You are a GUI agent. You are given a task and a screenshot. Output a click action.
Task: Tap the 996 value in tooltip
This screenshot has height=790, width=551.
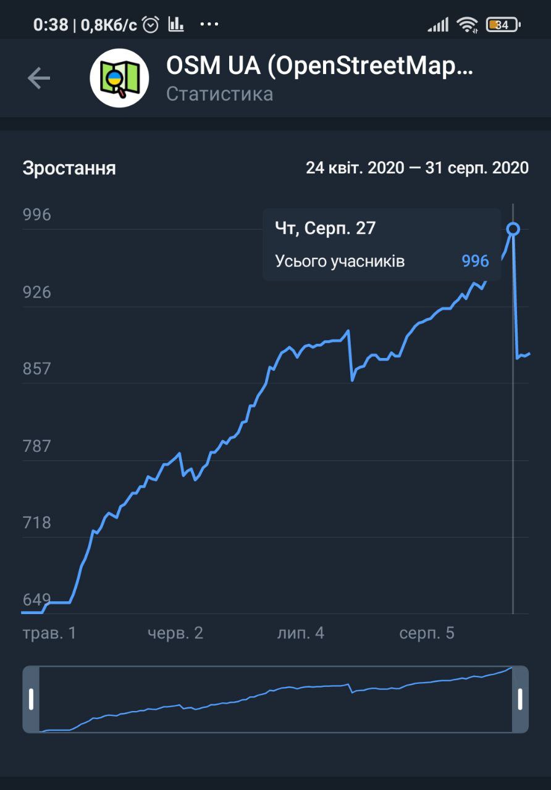(475, 261)
